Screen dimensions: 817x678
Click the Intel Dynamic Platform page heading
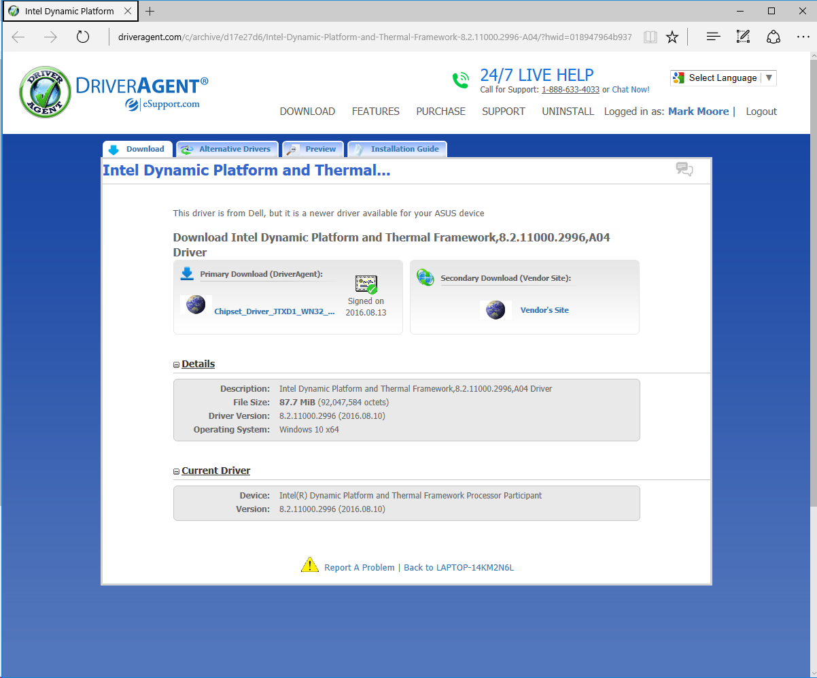(247, 170)
